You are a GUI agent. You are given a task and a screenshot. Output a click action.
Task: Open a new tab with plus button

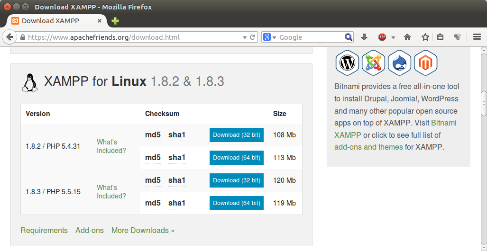[115, 21]
